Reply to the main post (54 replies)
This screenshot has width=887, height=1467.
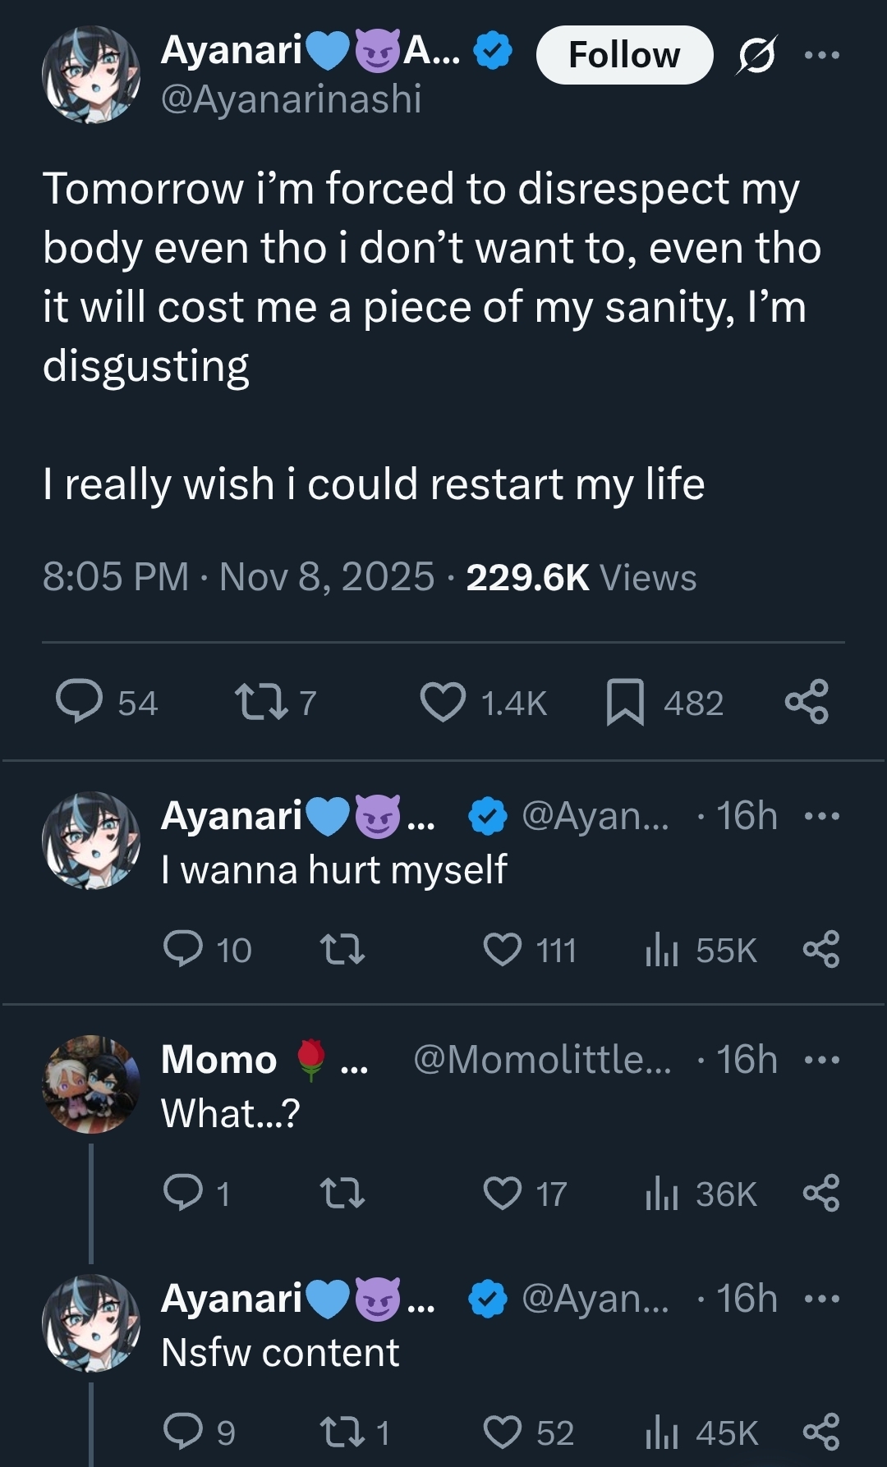80,703
